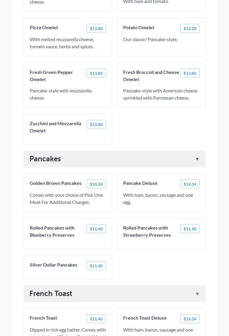
Task: Click the $14.34 French Toast Deluxe price
Action: pos(189,319)
